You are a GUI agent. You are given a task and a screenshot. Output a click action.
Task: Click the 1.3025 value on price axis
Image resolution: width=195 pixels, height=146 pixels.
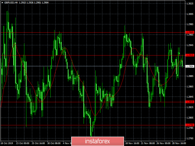189,4
